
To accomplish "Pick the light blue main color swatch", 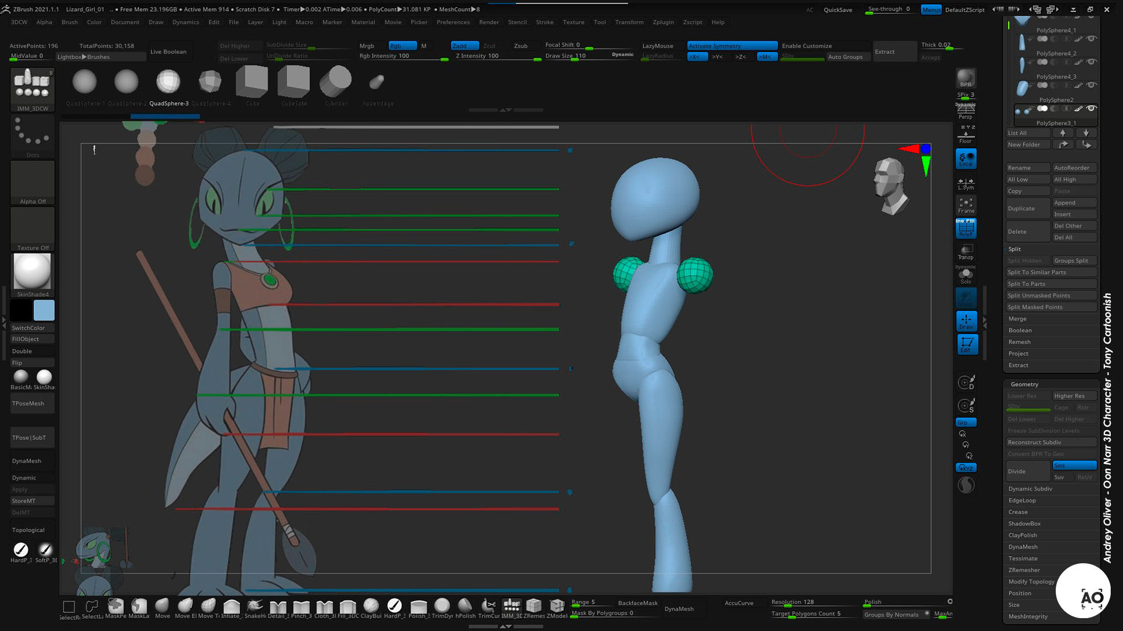I will click(x=44, y=310).
